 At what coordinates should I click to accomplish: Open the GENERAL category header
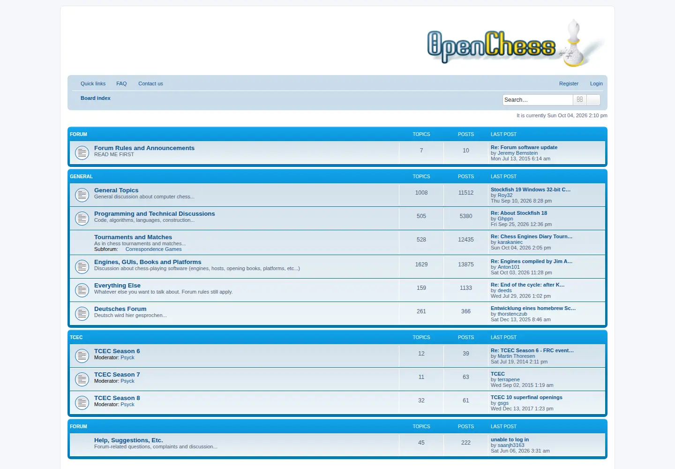pyautogui.click(x=81, y=176)
